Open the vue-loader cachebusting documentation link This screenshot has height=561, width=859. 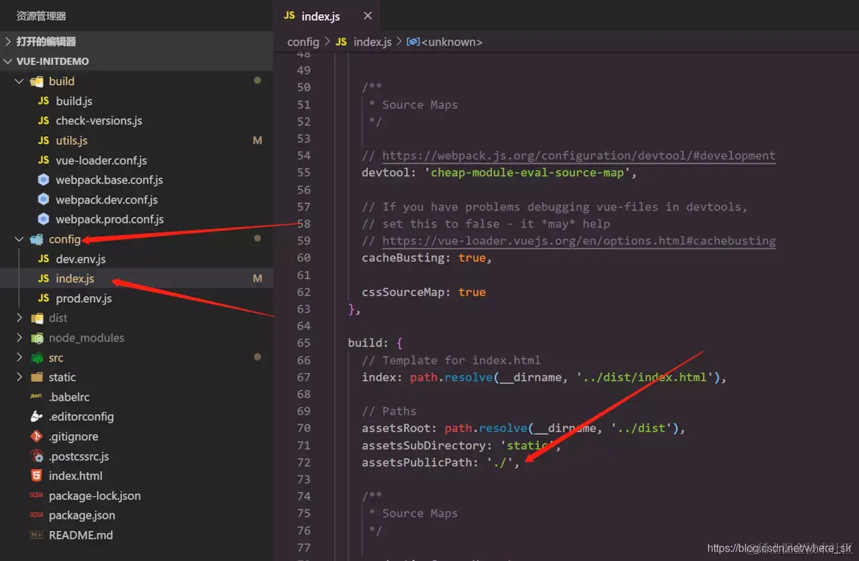point(578,241)
